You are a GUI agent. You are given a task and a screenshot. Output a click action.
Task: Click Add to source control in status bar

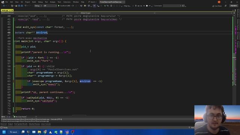(192, 127)
